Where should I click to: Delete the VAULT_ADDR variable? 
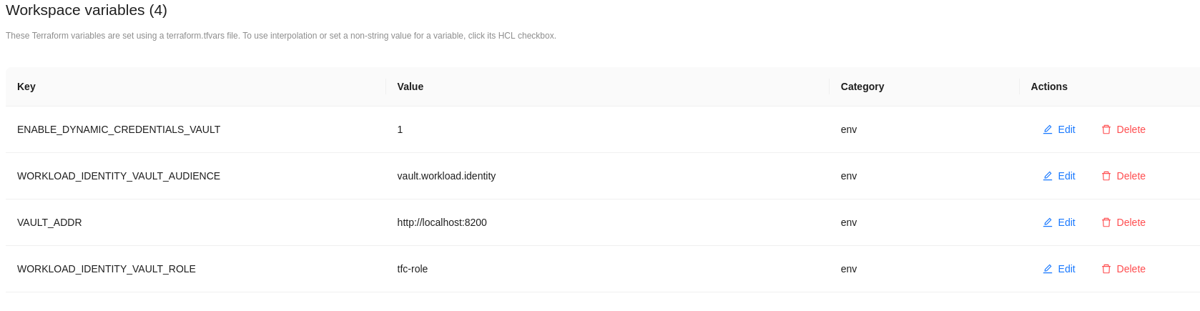tap(1123, 222)
